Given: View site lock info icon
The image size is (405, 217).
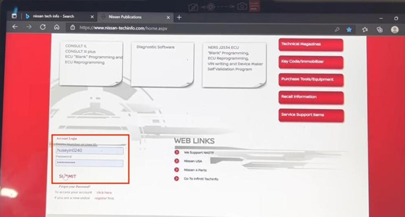Looking at the screenshot, I should (x=73, y=27).
